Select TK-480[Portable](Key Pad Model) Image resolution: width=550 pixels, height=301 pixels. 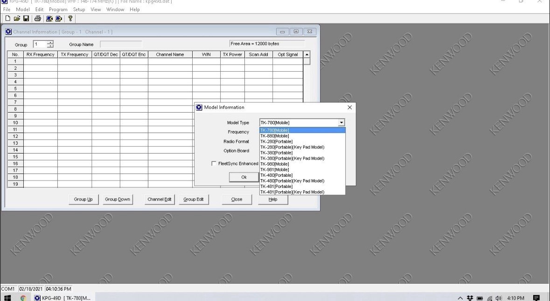(302, 181)
